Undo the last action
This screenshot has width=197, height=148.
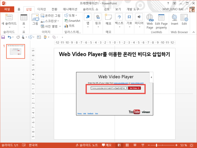(9, 37)
